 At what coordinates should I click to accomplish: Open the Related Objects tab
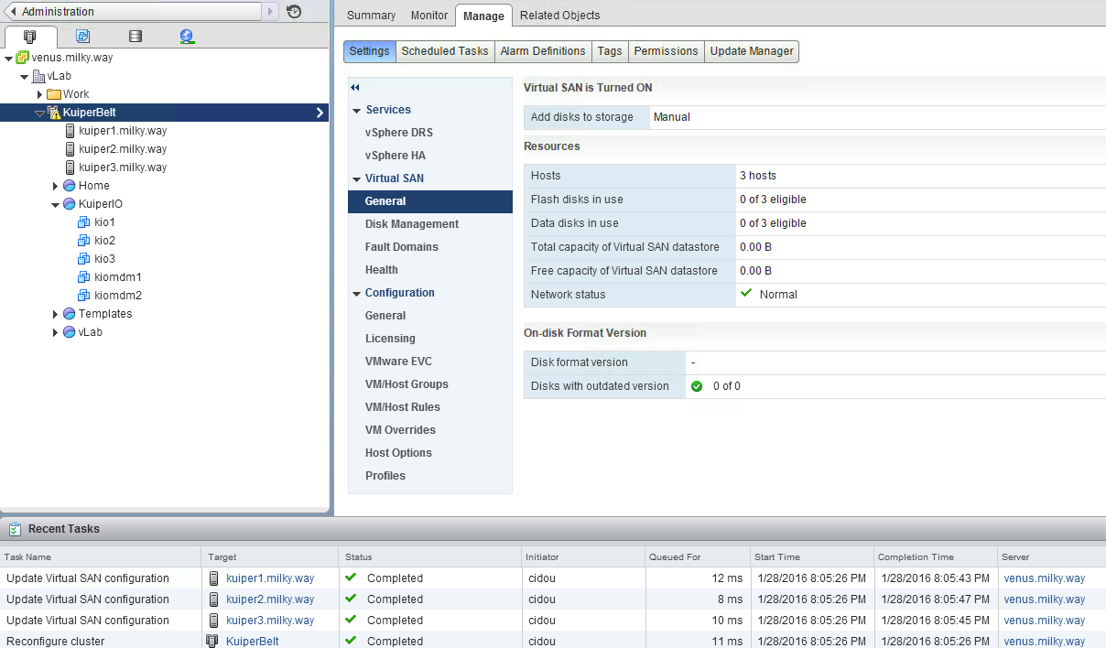tap(559, 16)
